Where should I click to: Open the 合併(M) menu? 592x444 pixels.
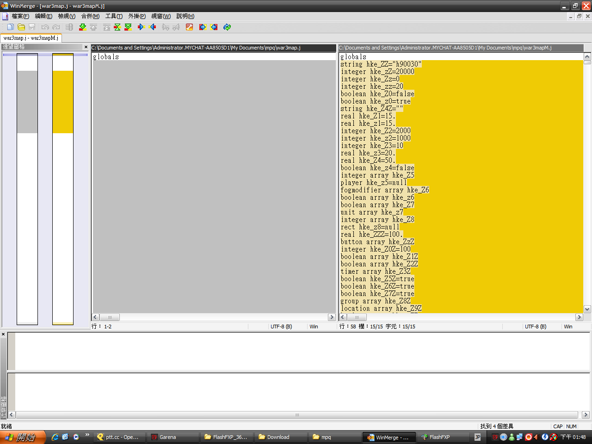90,16
